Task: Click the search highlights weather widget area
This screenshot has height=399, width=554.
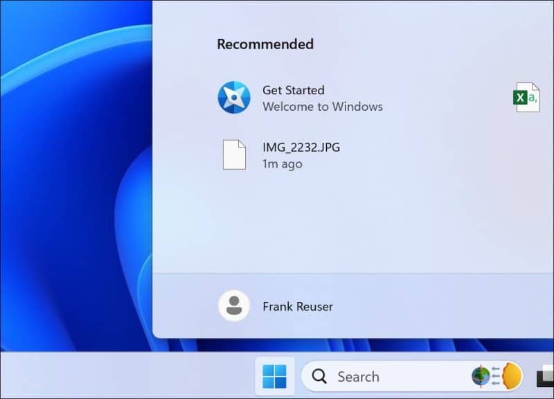Action: (x=495, y=376)
